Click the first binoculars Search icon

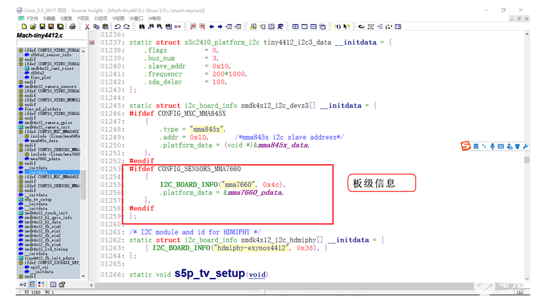click(141, 26)
